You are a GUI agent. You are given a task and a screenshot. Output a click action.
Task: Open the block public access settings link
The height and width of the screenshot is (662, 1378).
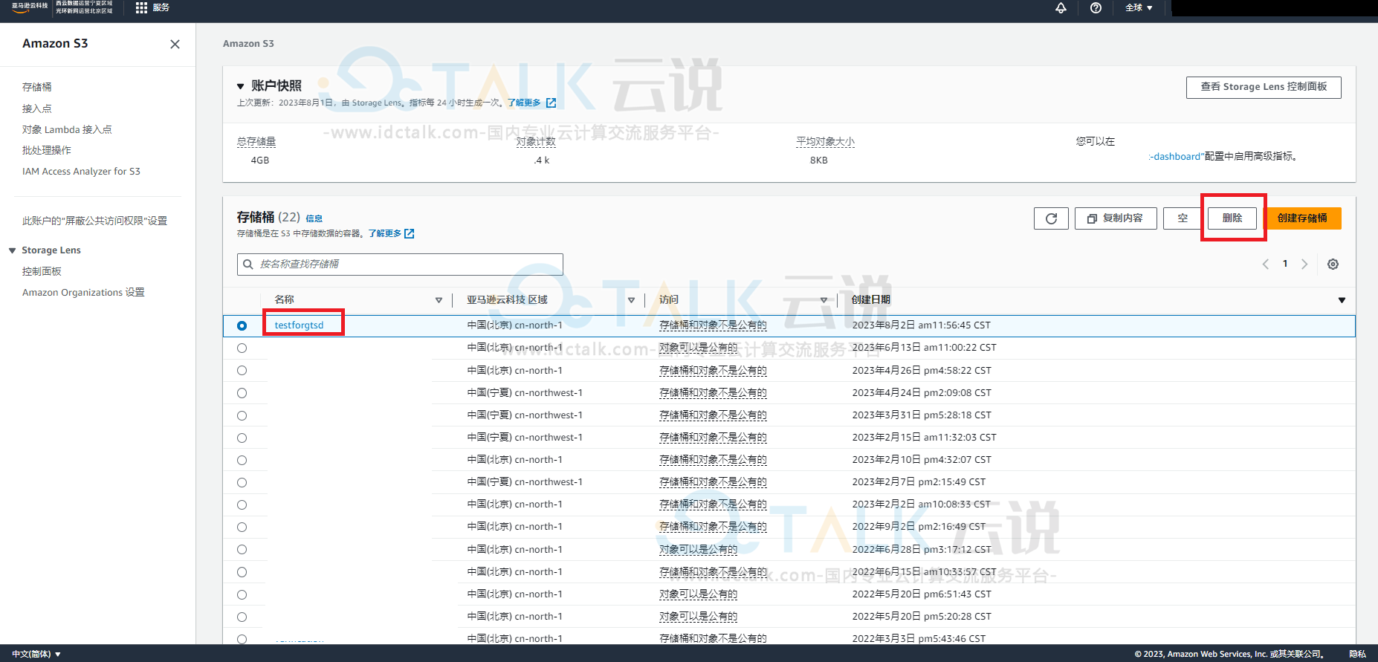(x=94, y=221)
